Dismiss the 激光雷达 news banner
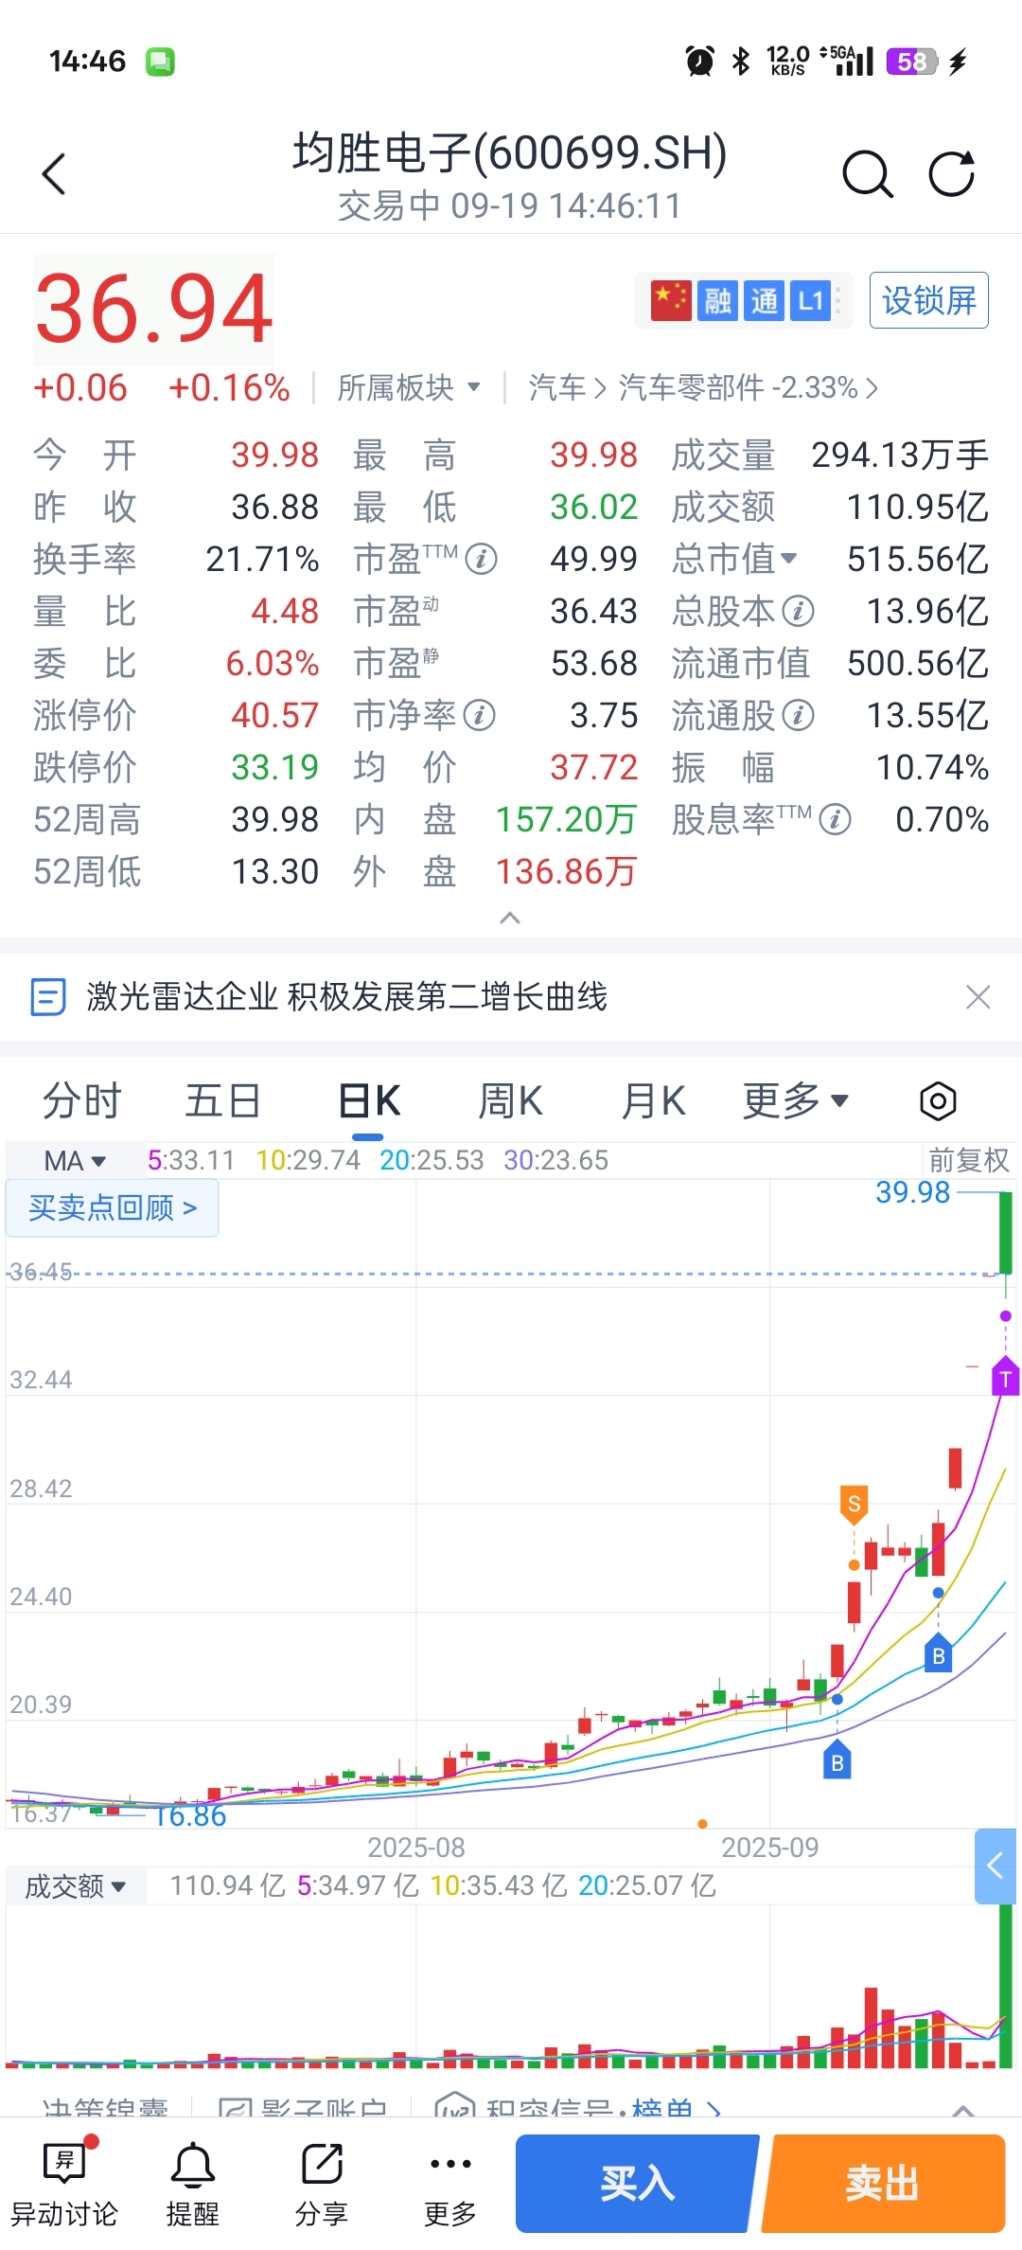Viewport: 1022px width, 2250px height. [x=978, y=997]
